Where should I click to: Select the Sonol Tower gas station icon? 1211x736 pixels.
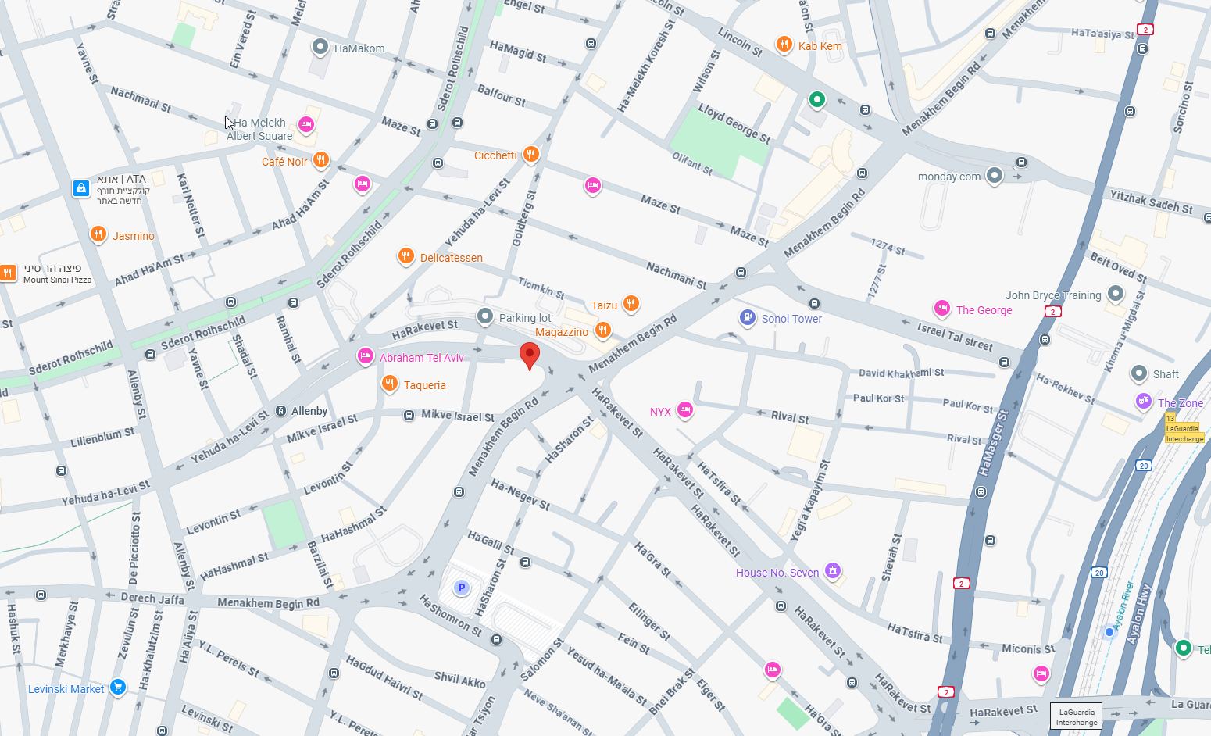point(748,318)
